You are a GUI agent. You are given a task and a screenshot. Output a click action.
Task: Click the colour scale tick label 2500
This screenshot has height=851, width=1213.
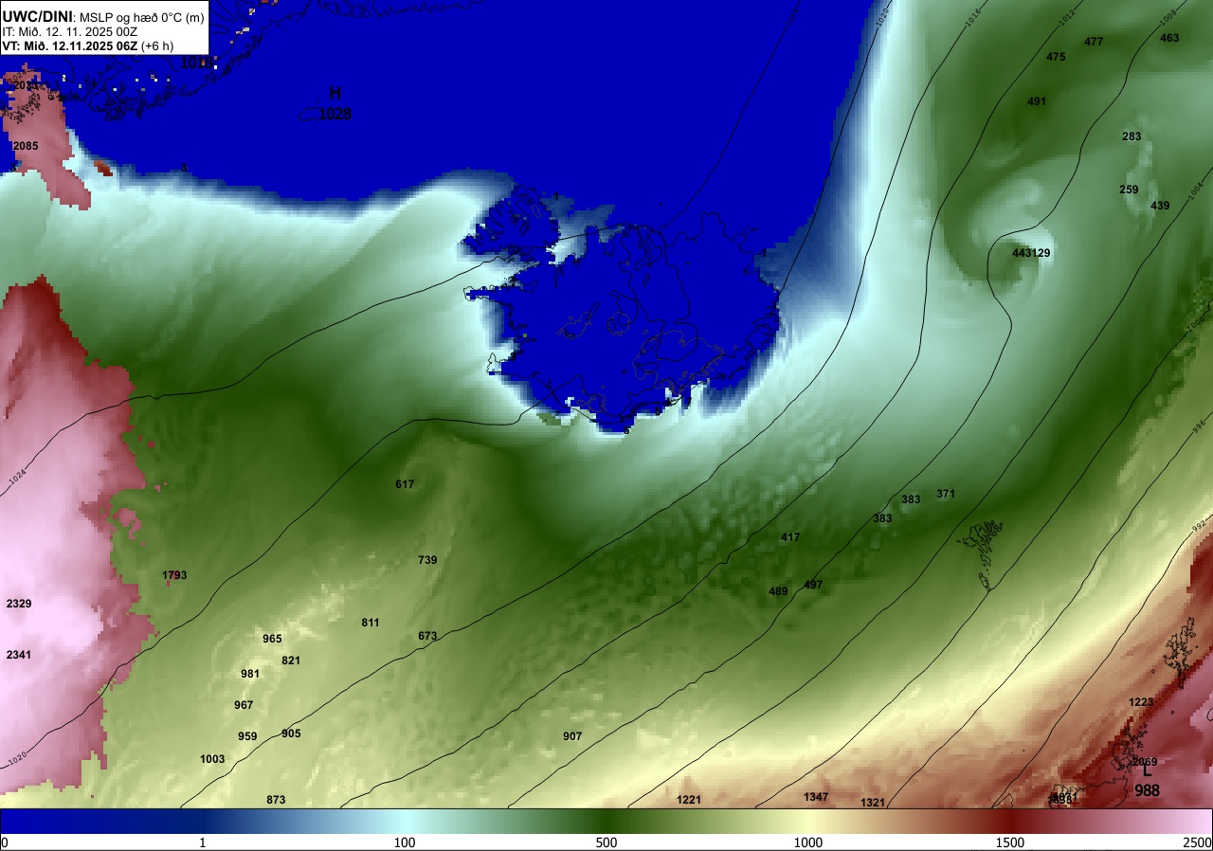pos(1198,842)
